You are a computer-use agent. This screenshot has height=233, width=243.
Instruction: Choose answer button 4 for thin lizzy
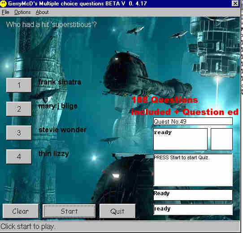pos(19,157)
